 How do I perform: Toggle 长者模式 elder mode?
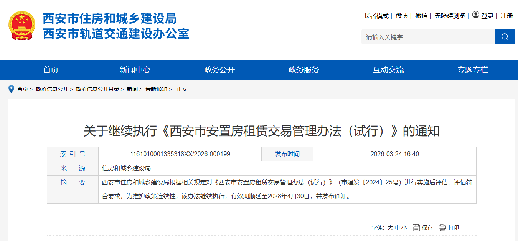point(376,16)
